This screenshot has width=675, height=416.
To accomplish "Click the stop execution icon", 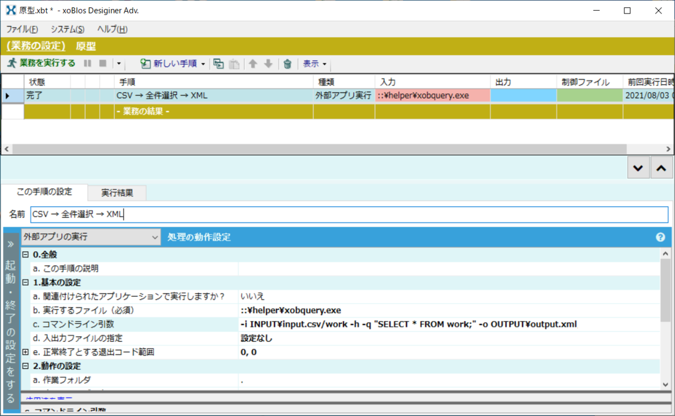I will [103, 64].
